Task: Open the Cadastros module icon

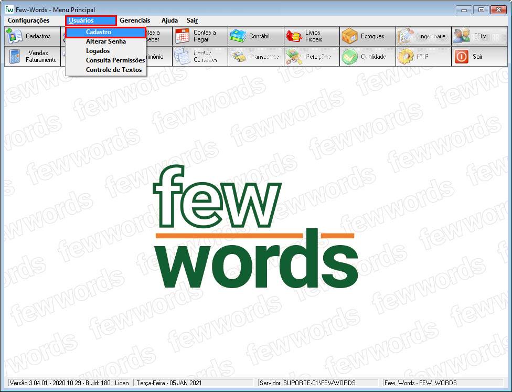Action: [14, 36]
